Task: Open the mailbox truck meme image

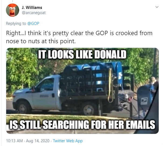Action: tap(82, 91)
